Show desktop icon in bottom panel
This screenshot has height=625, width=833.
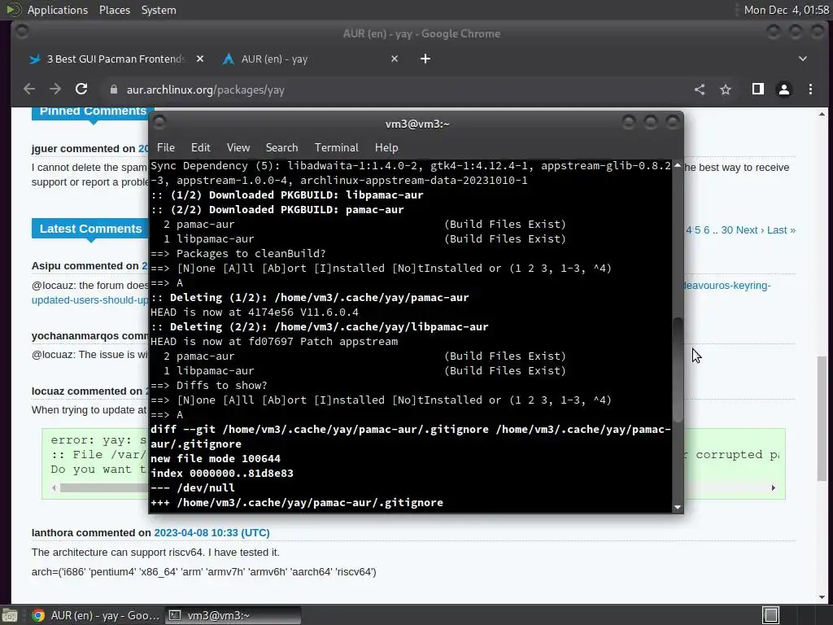(10, 615)
